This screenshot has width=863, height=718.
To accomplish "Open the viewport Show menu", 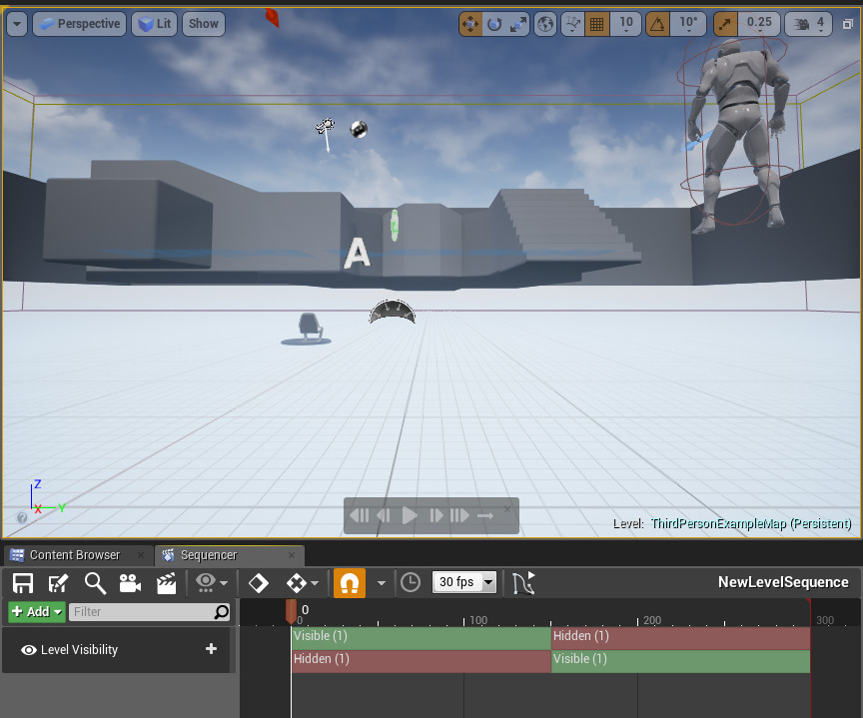I will coord(203,23).
